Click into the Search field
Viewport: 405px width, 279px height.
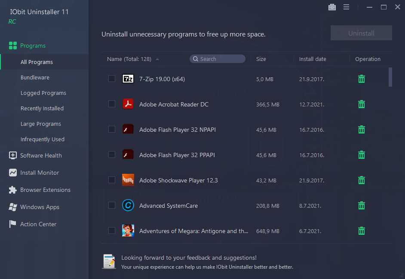click(218, 59)
